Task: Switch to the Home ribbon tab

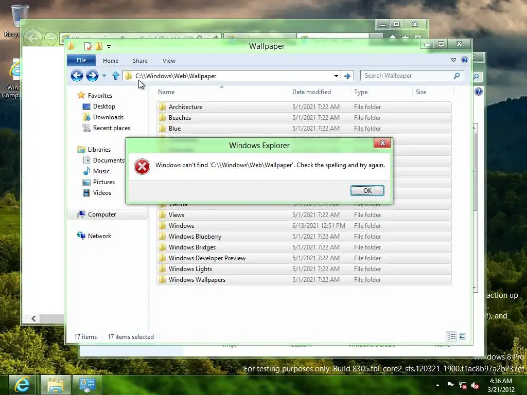Action: pos(111,61)
